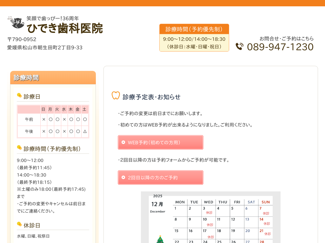This screenshot has height=243, width=325.
Task: Click the ひでき歯科医院 site title
Action: pos(65,28)
